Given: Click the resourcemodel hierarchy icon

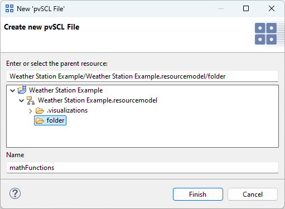Looking at the screenshot, I should click(x=31, y=100).
